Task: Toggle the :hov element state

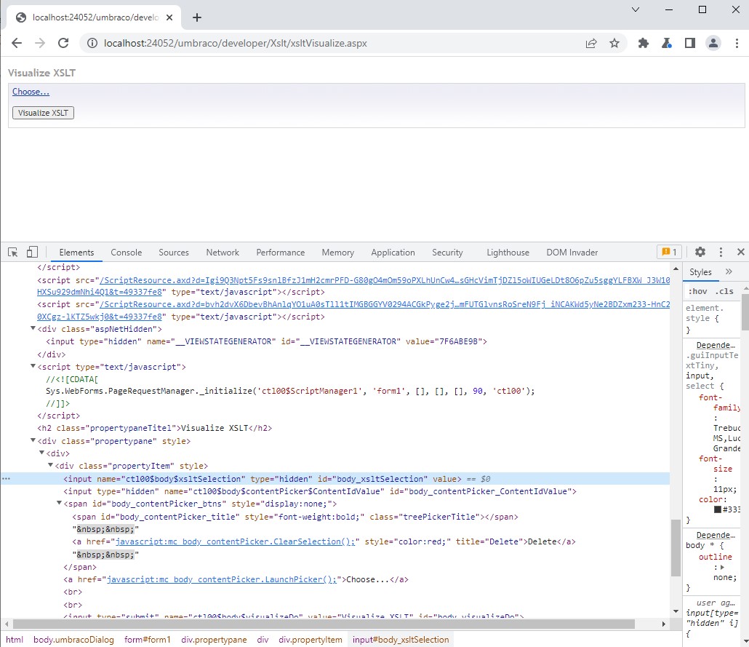Action: tap(697, 291)
